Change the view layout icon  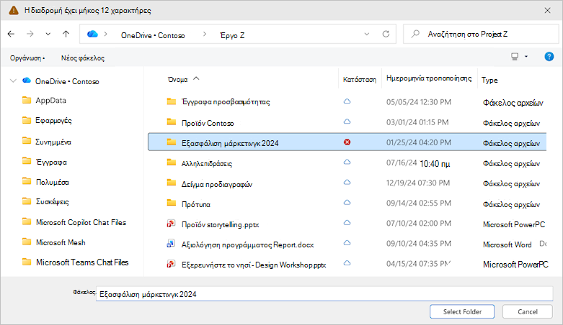pyautogui.click(x=515, y=57)
